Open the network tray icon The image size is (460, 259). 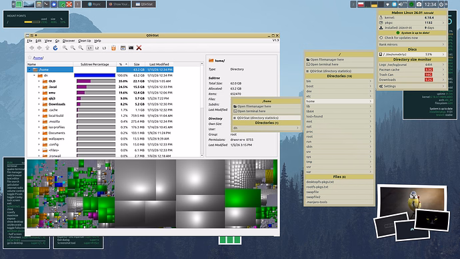(x=387, y=5)
